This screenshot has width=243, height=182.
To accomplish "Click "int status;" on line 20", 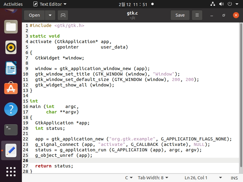I will 50,128.
